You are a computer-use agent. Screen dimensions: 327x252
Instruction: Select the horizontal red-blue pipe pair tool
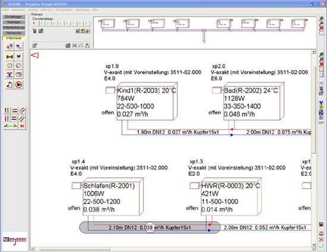pos(14,111)
